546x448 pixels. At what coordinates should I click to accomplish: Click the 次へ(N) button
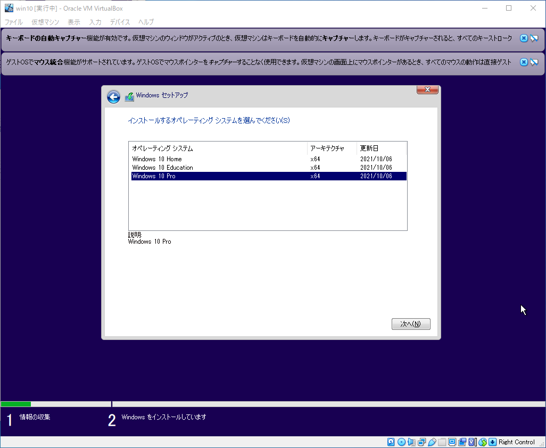click(x=411, y=323)
